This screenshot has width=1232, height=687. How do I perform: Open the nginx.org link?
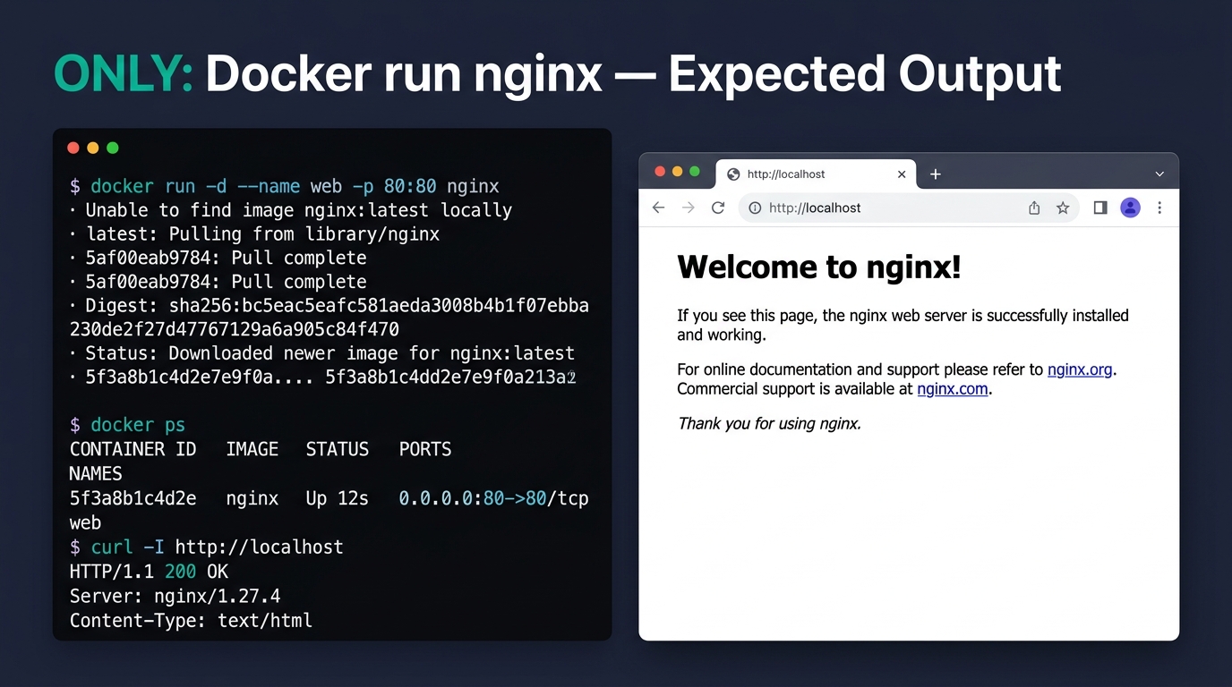point(1080,369)
